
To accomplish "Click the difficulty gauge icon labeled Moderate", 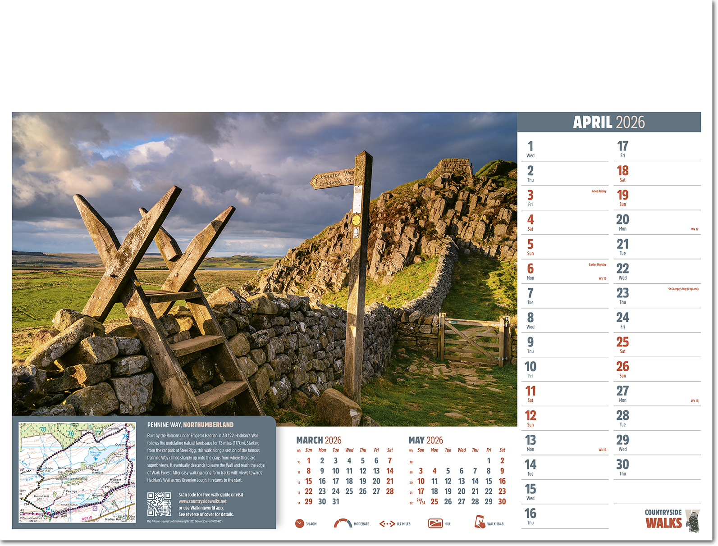I will [343, 523].
